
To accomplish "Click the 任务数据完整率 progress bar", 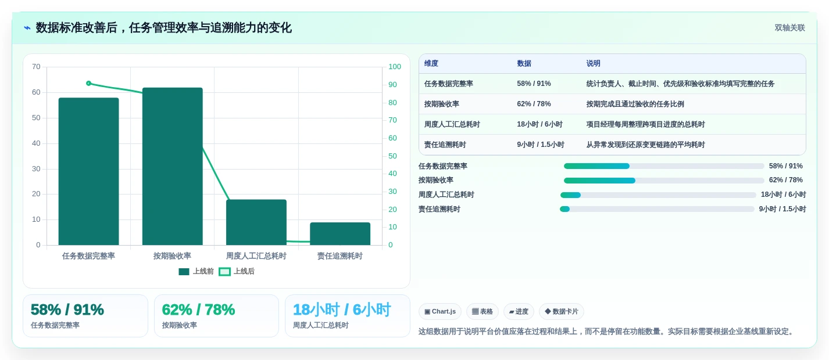I will 664,166.
